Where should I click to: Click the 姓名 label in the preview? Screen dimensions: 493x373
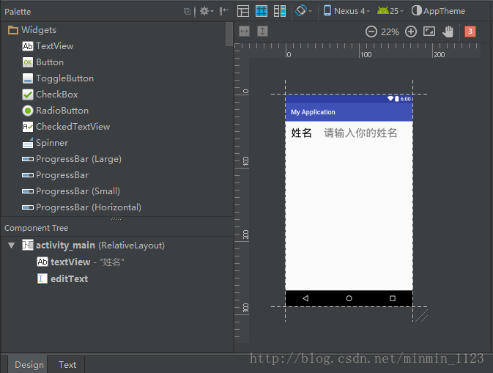pyautogui.click(x=301, y=133)
